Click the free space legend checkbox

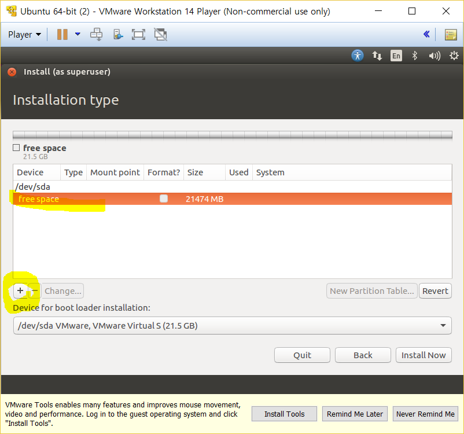click(16, 148)
